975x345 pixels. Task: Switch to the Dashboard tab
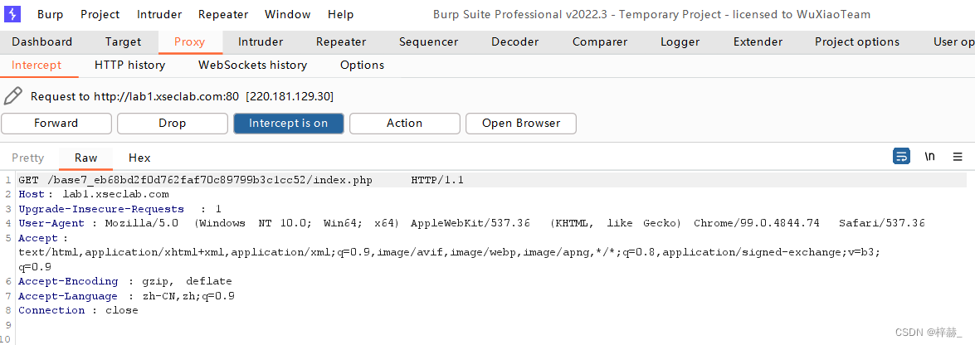pyautogui.click(x=42, y=41)
